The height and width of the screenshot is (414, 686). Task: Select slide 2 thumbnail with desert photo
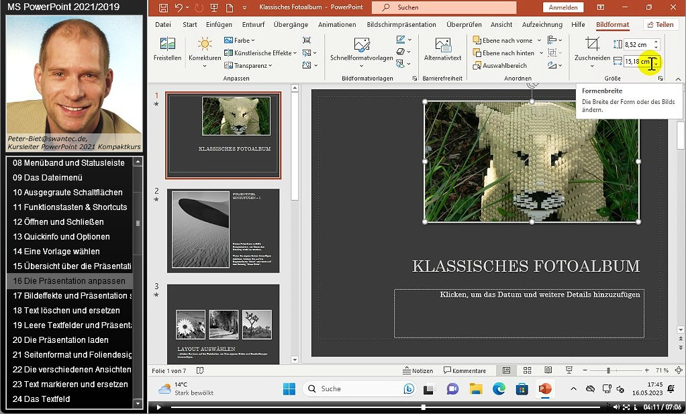pyautogui.click(x=223, y=230)
